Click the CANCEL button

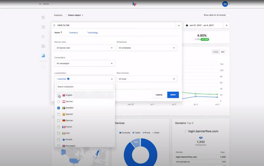point(159,95)
